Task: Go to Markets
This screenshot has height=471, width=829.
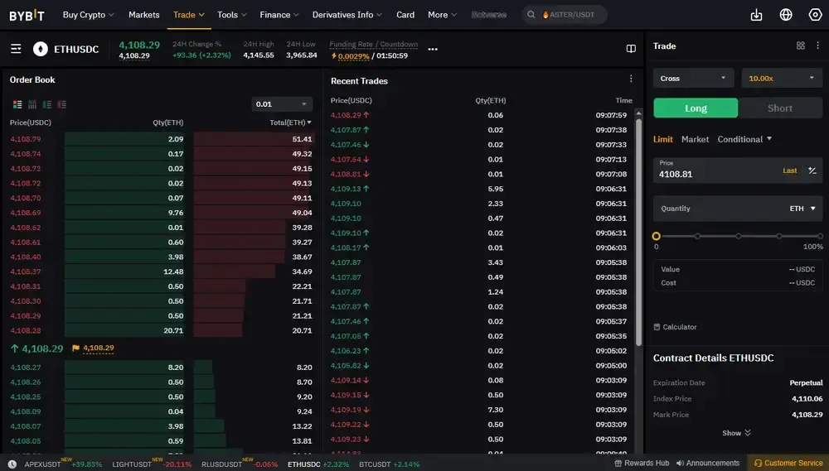Action: tap(143, 15)
